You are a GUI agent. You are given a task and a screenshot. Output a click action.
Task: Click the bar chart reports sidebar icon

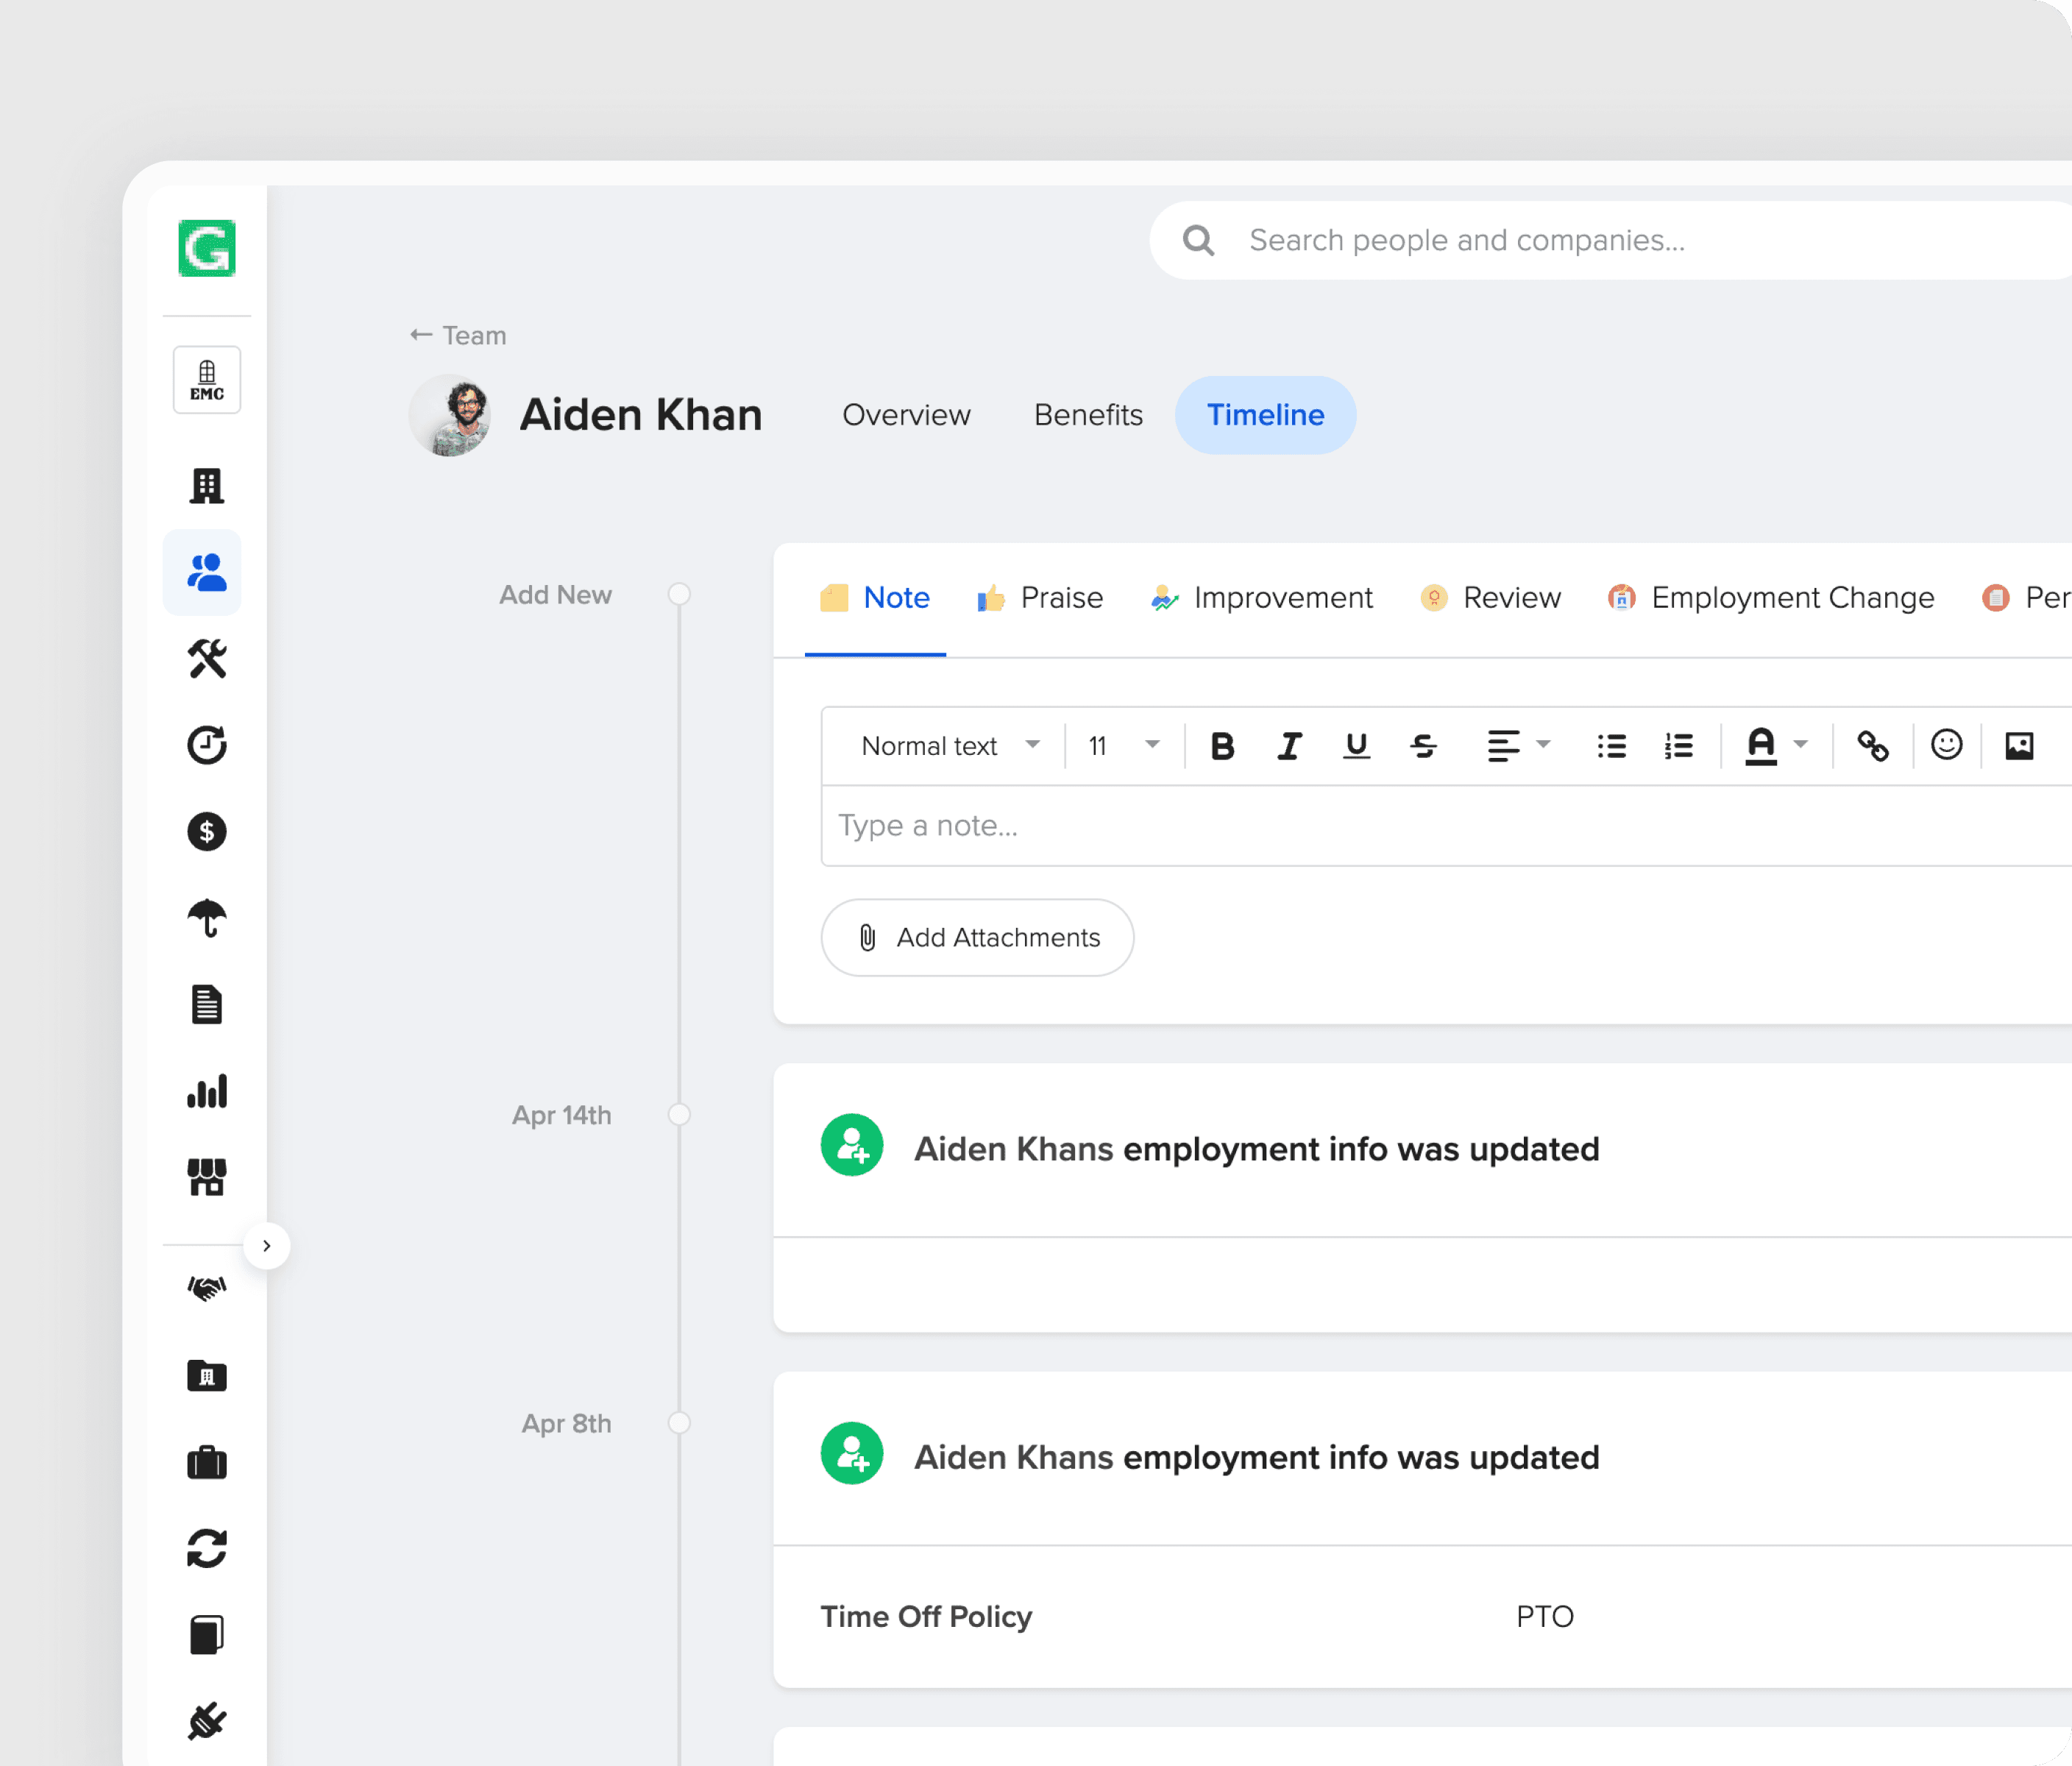pos(206,1091)
